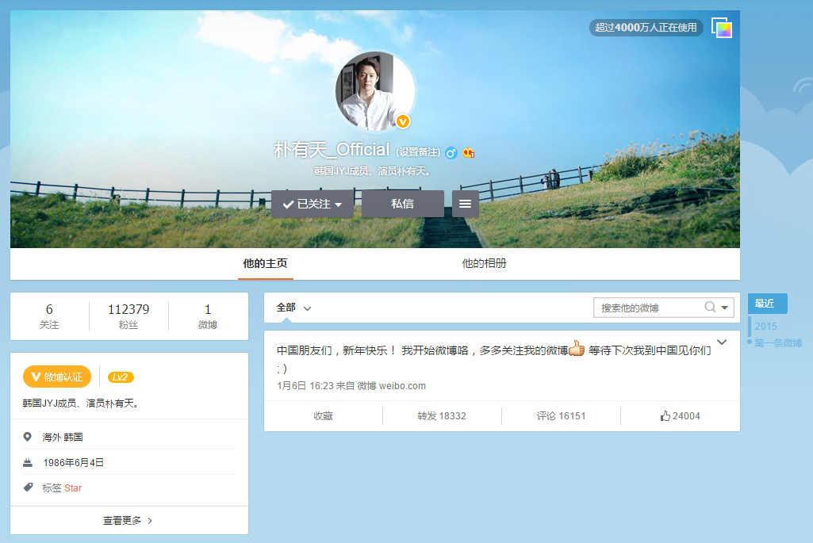Click the bio under the profile name on the cover
This screenshot has width=813, height=543.
pos(372,171)
